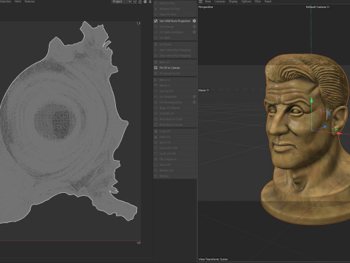This screenshot has height=263, width=350.
Task: Select the Mirror U command
Action: coord(165,80)
